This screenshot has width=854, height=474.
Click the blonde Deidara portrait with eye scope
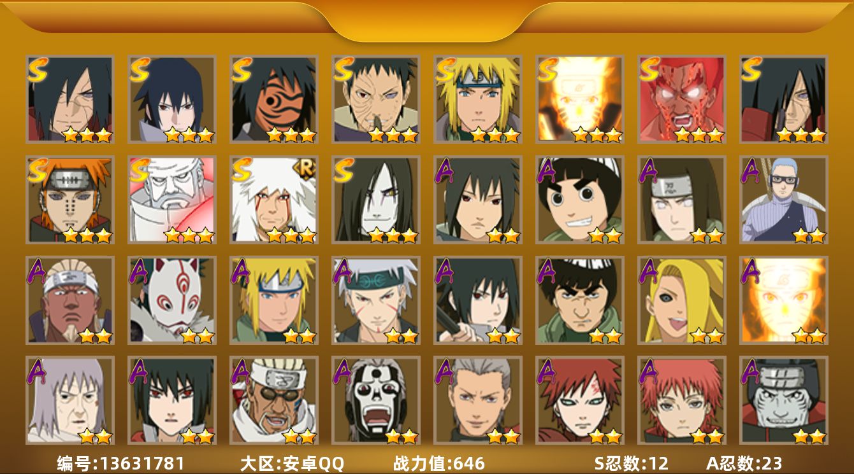pyautogui.click(x=681, y=300)
